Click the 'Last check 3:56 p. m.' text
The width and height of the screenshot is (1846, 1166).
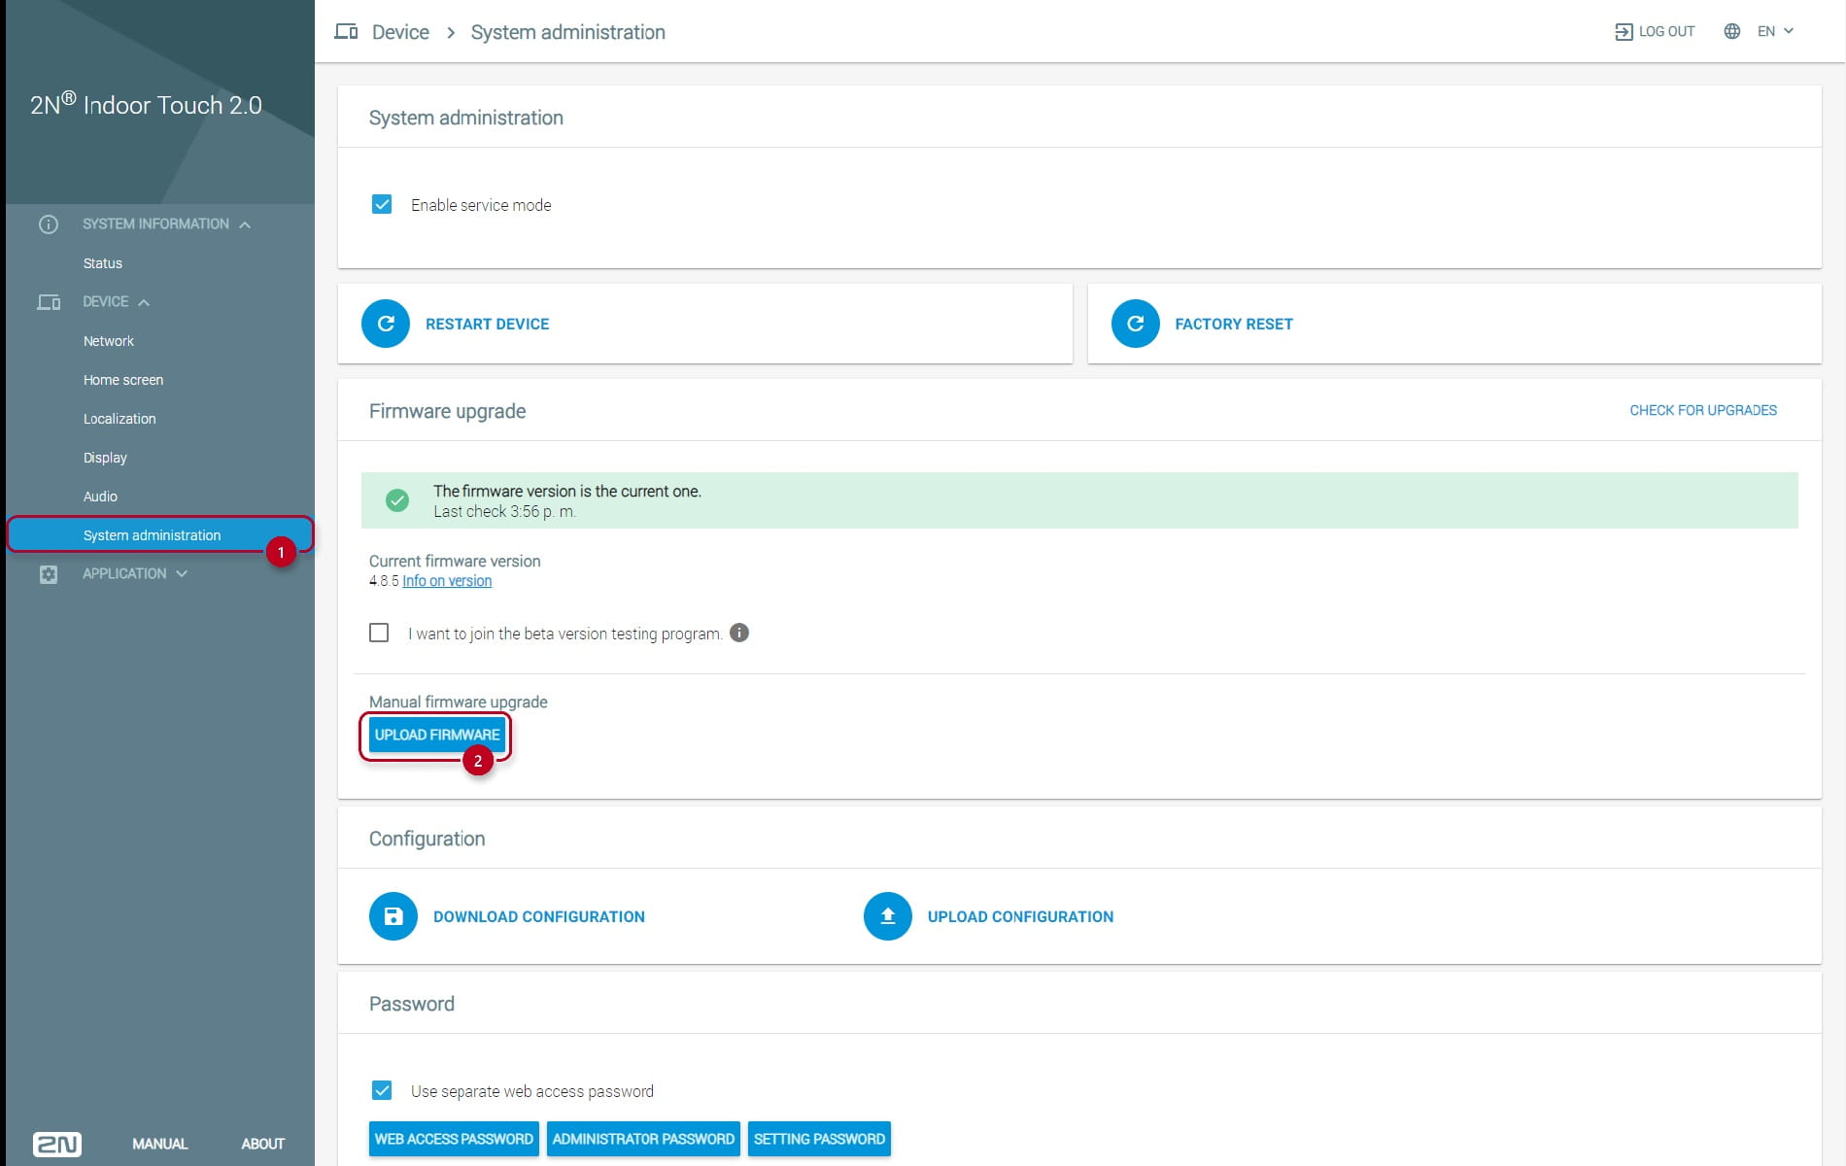click(504, 511)
